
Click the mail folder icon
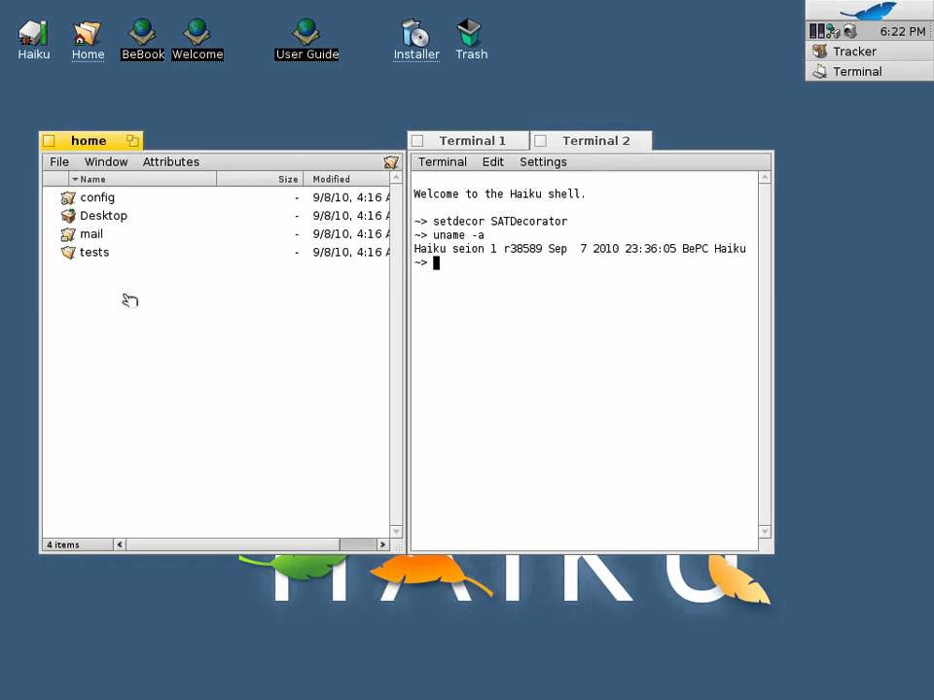68,234
